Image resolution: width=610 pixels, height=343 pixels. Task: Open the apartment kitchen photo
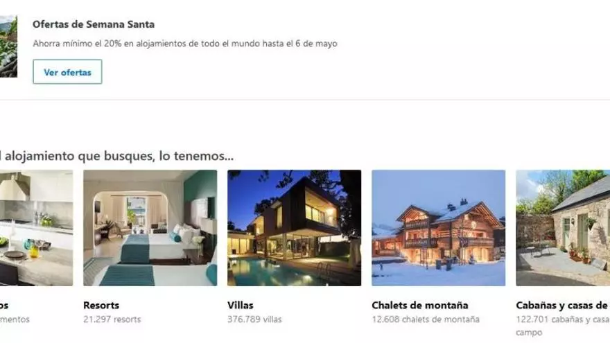[36, 228]
